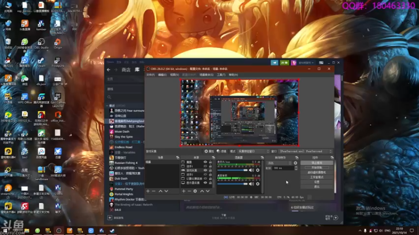
Task: Open the 编辑(E) menu in OBS
Action: pyautogui.click(x=162, y=75)
